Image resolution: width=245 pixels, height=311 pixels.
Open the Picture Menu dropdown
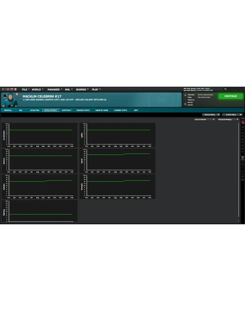pos(211,115)
